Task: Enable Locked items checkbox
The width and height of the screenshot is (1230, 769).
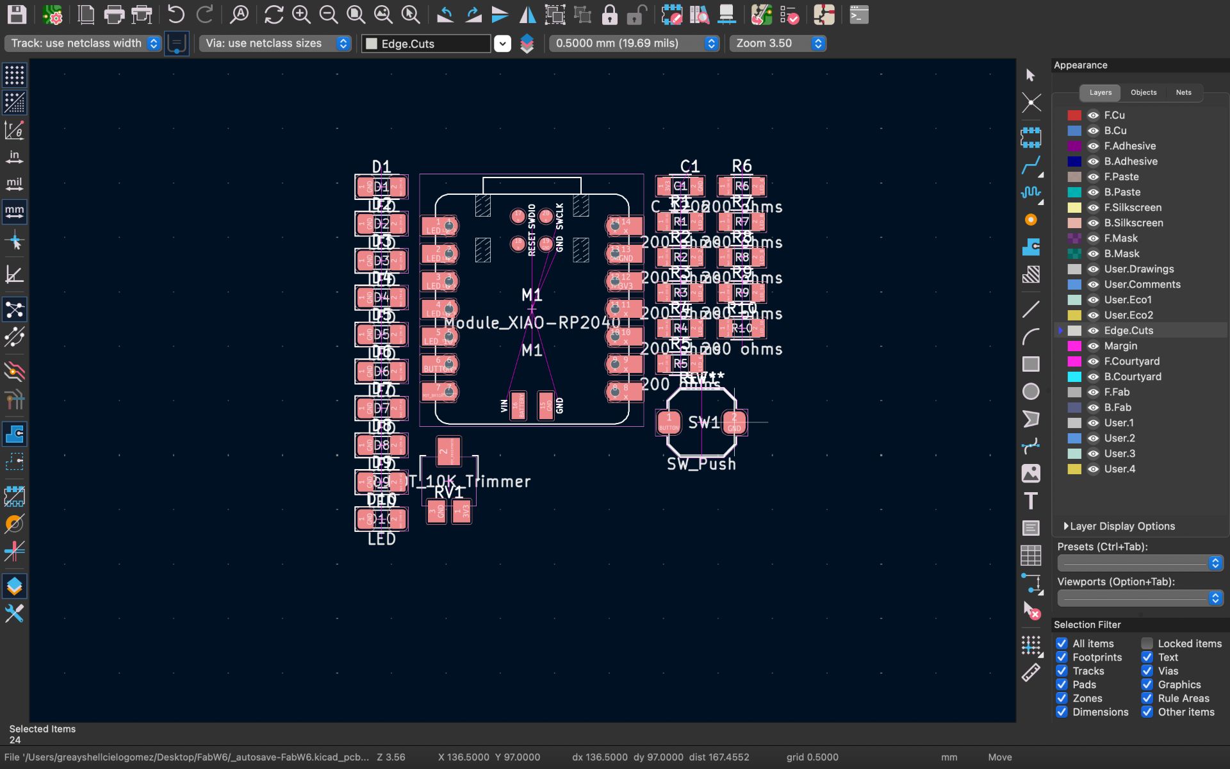Action: [1147, 643]
